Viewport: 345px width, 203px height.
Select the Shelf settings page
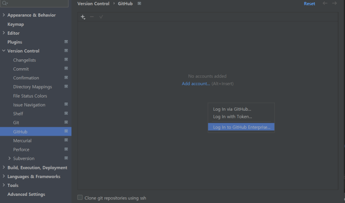coord(18,114)
